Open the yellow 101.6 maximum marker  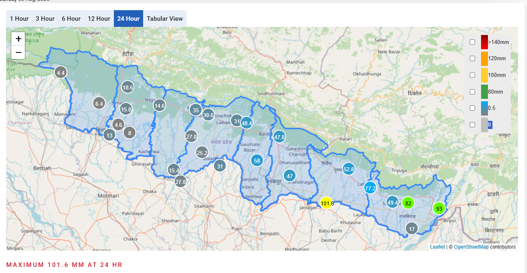[x=326, y=203]
